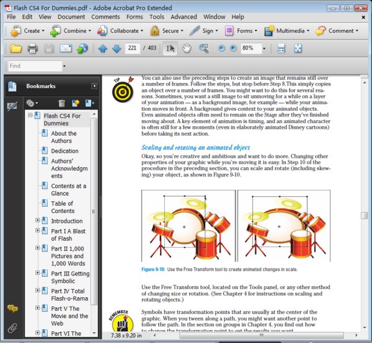Expand Part III Getting Symbolic bookmark
372x343 pixels.
click(38, 274)
